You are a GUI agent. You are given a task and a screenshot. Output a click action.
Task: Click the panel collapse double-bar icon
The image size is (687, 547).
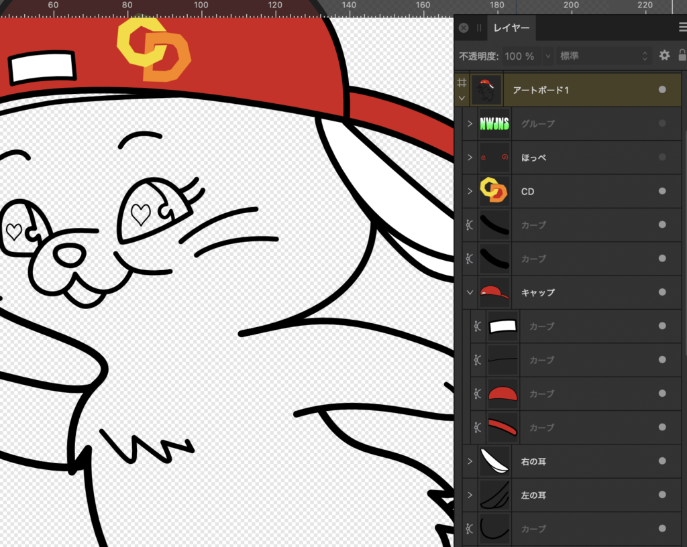(x=479, y=28)
